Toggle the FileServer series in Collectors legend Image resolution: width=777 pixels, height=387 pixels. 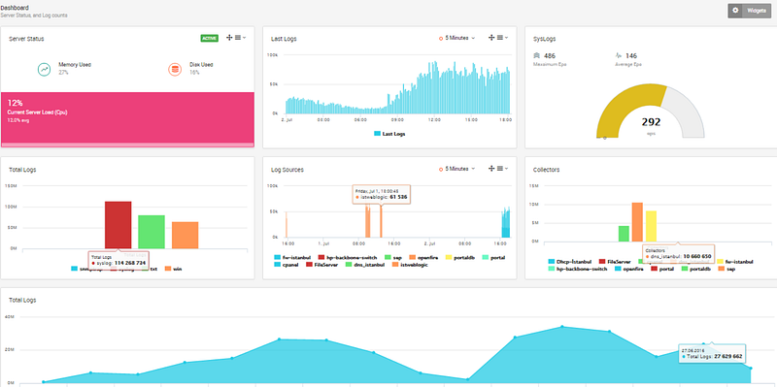[615, 261]
